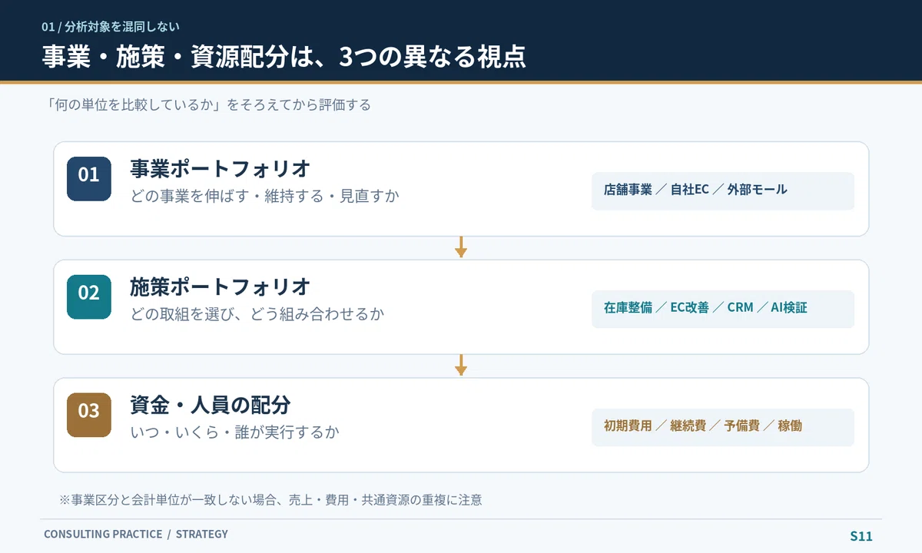
Task: Click the arrow between cards 01 and 02
Action: point(461,247)
